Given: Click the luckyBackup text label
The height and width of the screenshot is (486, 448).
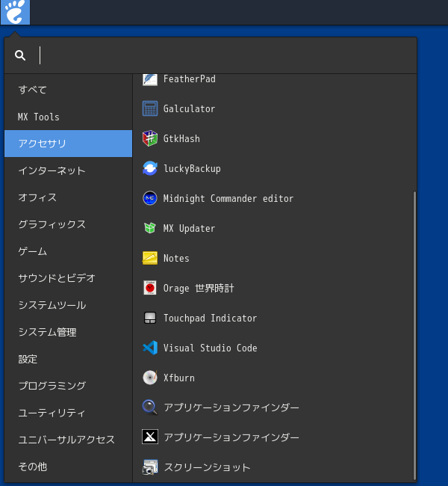Looking at the screenshot, I should 192,169.
